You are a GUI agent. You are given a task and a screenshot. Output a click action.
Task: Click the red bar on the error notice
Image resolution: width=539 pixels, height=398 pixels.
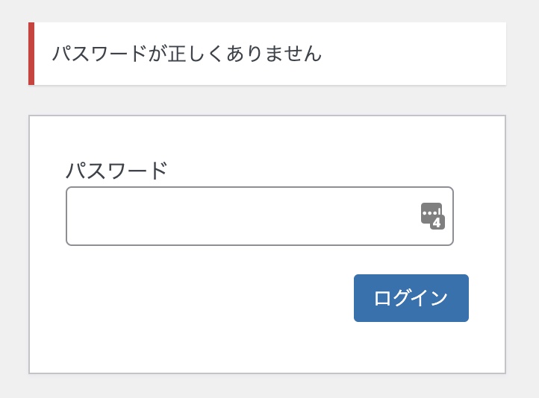(x=31, y=54)
